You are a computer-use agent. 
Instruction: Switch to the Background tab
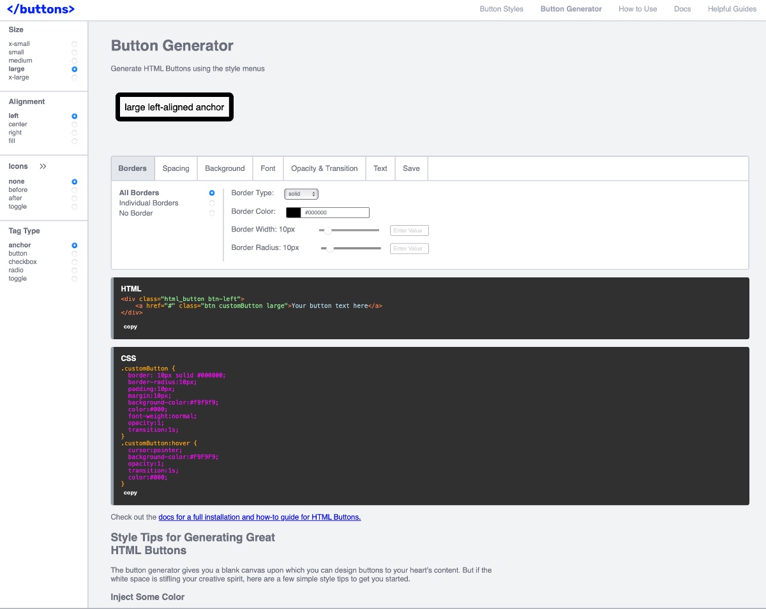pos(225,168)
